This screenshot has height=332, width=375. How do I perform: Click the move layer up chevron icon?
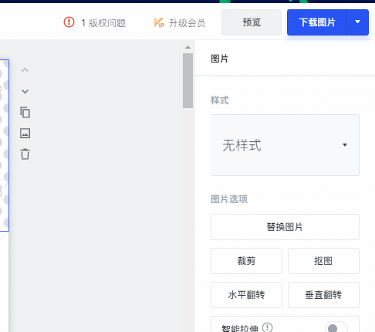coord(25,70)
